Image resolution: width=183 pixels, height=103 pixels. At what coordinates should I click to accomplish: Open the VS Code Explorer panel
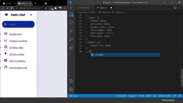click(x=71, y=15)
